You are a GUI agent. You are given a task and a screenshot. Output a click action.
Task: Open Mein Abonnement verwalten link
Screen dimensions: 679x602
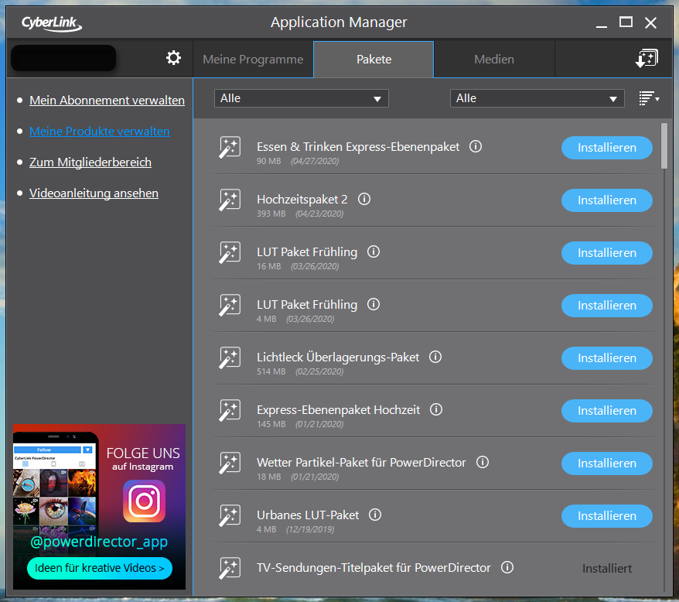click(107, 101)
